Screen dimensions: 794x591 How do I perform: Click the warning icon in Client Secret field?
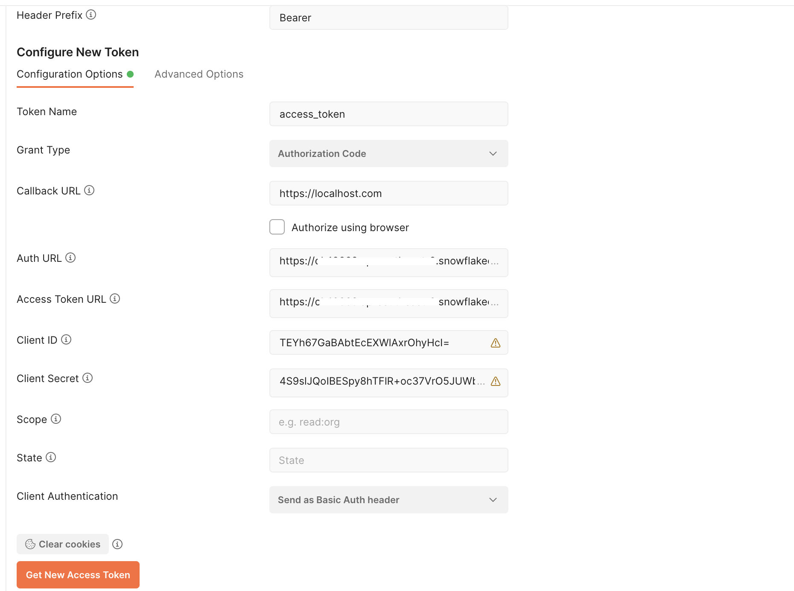495,382
